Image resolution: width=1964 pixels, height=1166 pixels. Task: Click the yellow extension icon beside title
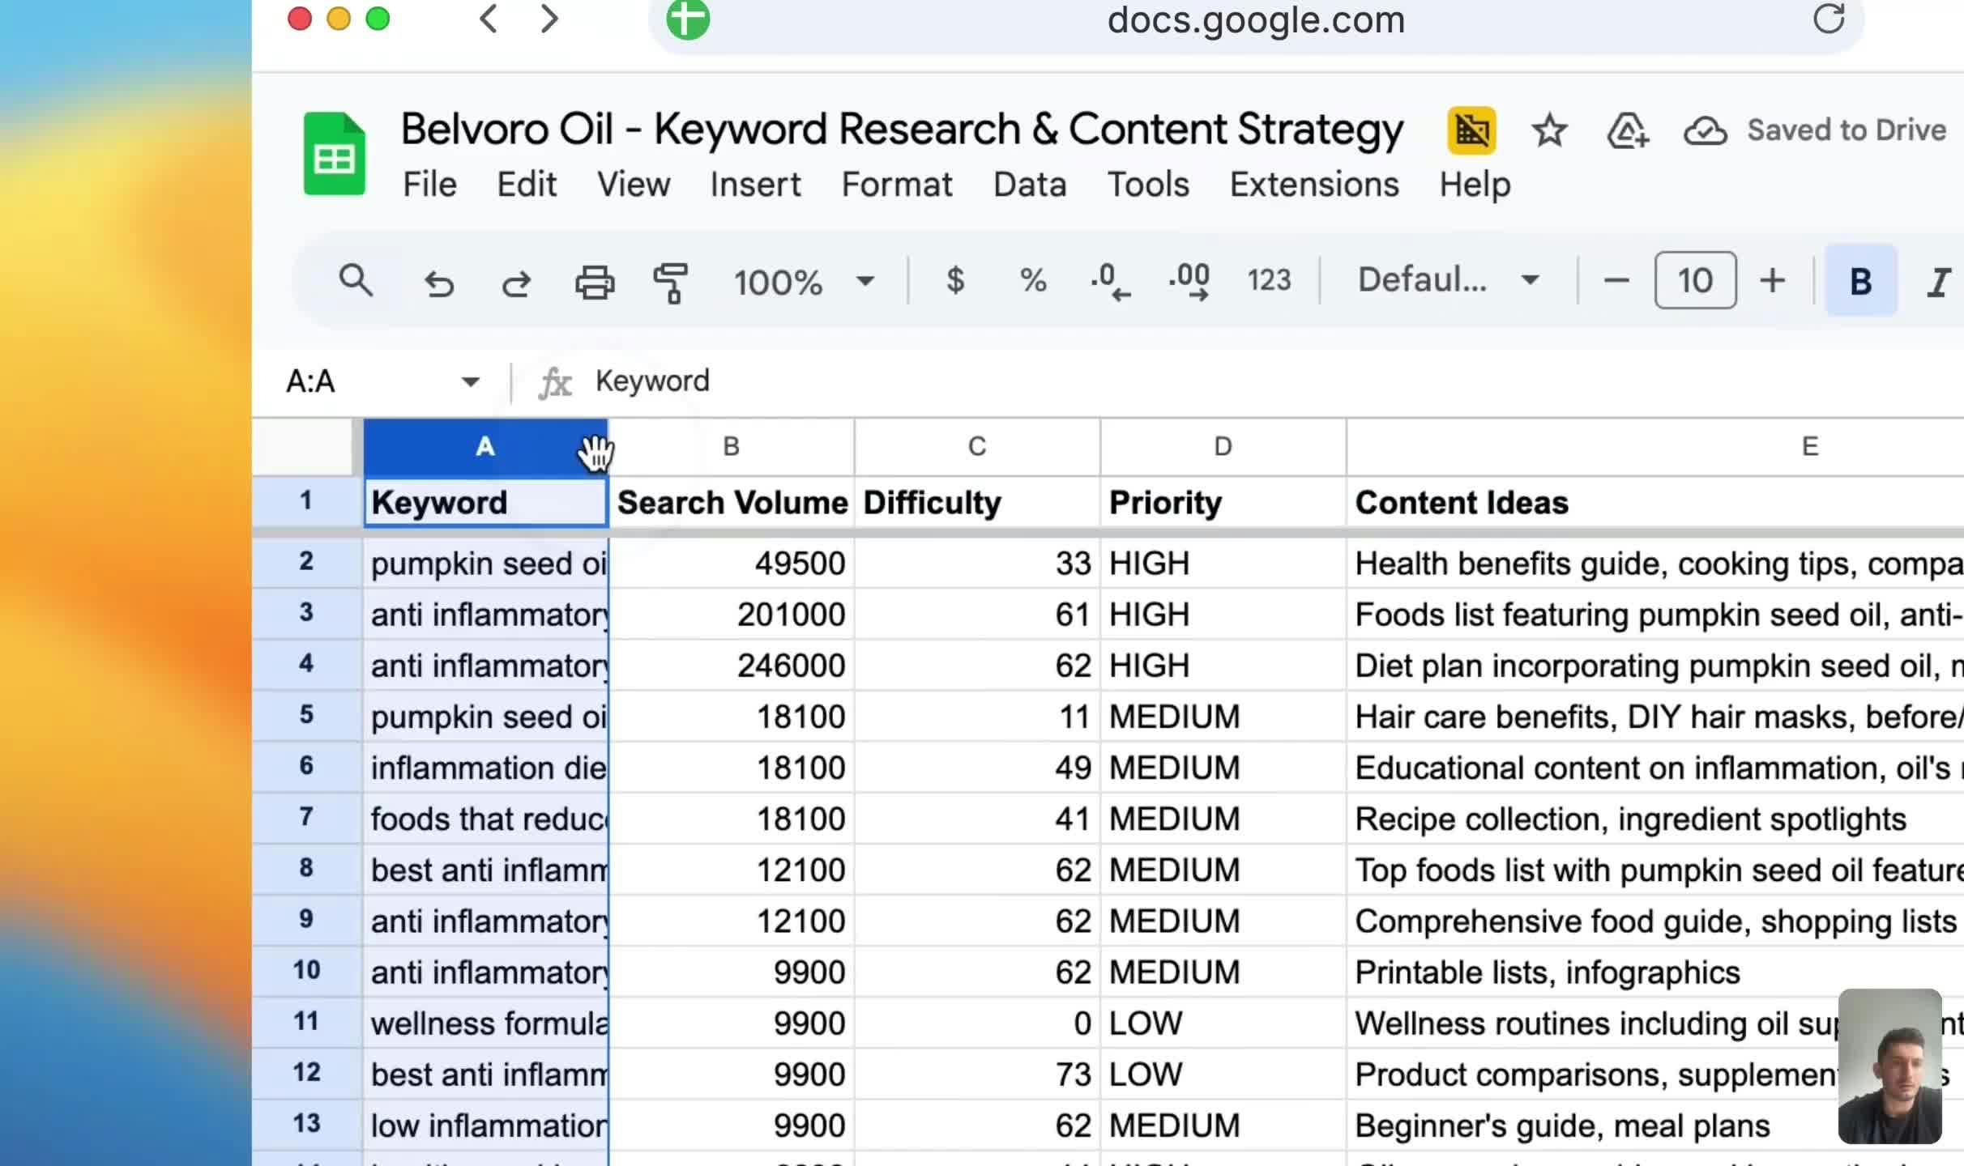[x=1471, y=130]
